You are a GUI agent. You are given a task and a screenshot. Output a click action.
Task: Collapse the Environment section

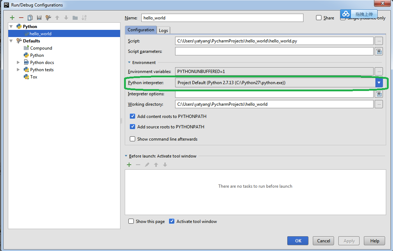(x=129, y=63)
